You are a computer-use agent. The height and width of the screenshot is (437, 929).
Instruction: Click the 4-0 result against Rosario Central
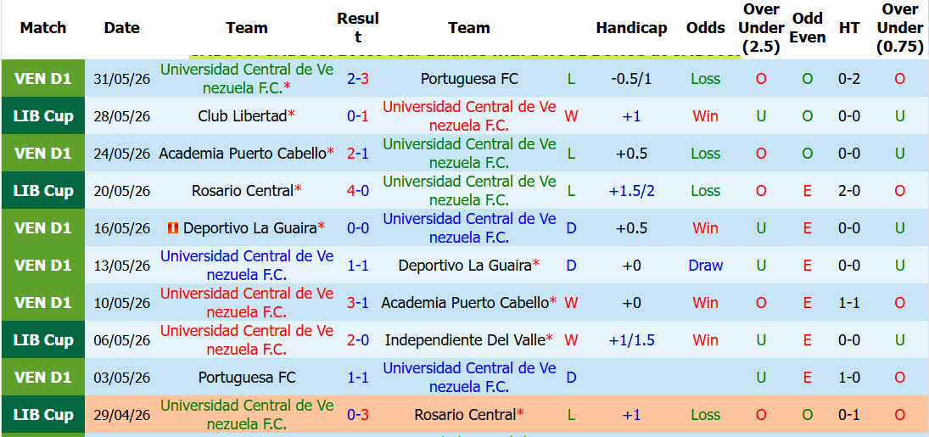(x=358, y=191)
